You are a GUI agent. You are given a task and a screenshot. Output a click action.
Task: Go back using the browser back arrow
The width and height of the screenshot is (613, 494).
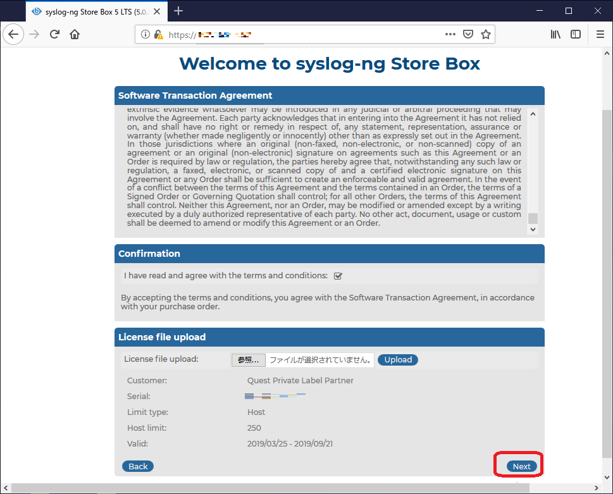click(x=13, y=34)
